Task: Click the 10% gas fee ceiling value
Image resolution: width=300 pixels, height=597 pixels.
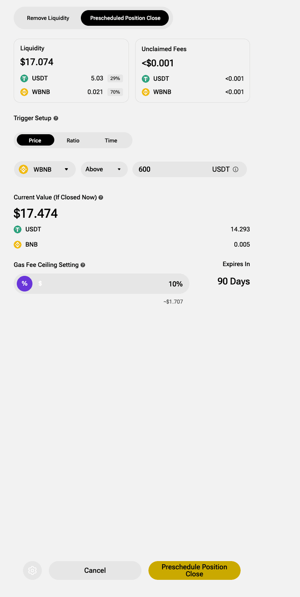Action: 175,284
